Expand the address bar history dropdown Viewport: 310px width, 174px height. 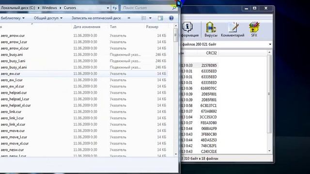[108, 8]
